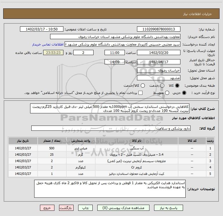Click the میلی لیتر unit cell
This screenshot has width=223, height=216.
(x=81, y=148)
